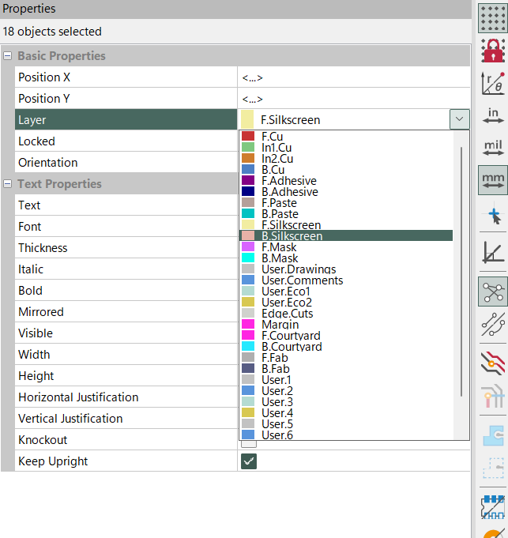Collapse the Basic Properties section
The image size is (508, 538).
[8, 56]
